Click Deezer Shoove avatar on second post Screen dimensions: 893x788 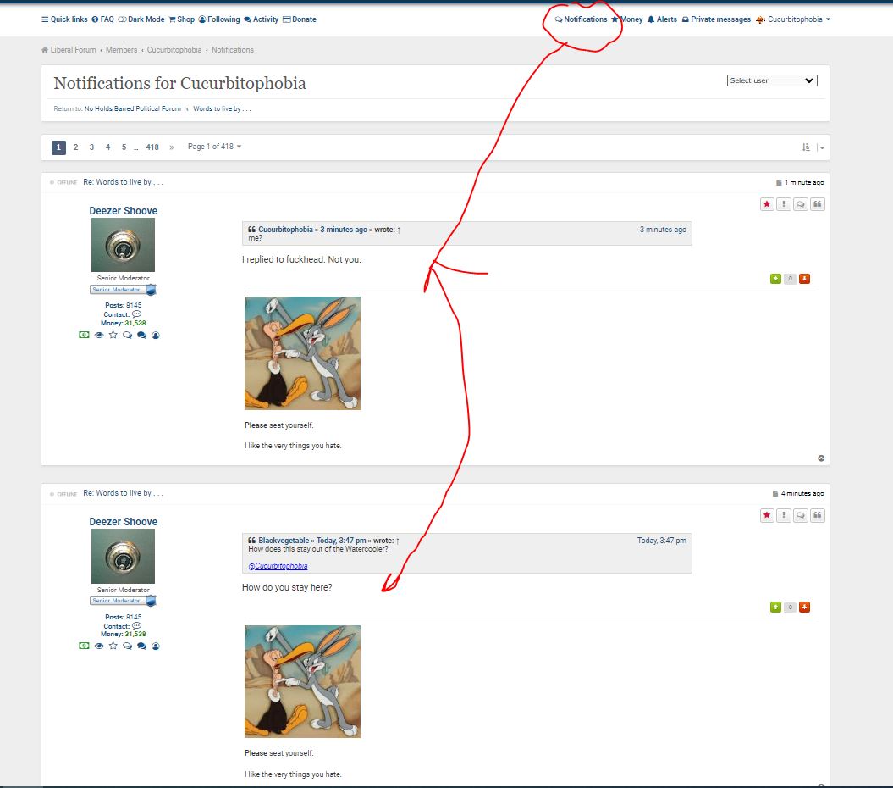point(123,556)
